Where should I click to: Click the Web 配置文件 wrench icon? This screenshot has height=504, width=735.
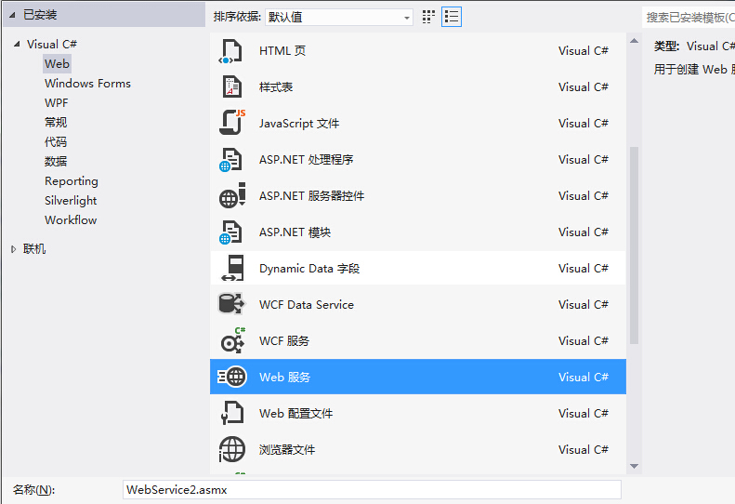coord(231,413)
